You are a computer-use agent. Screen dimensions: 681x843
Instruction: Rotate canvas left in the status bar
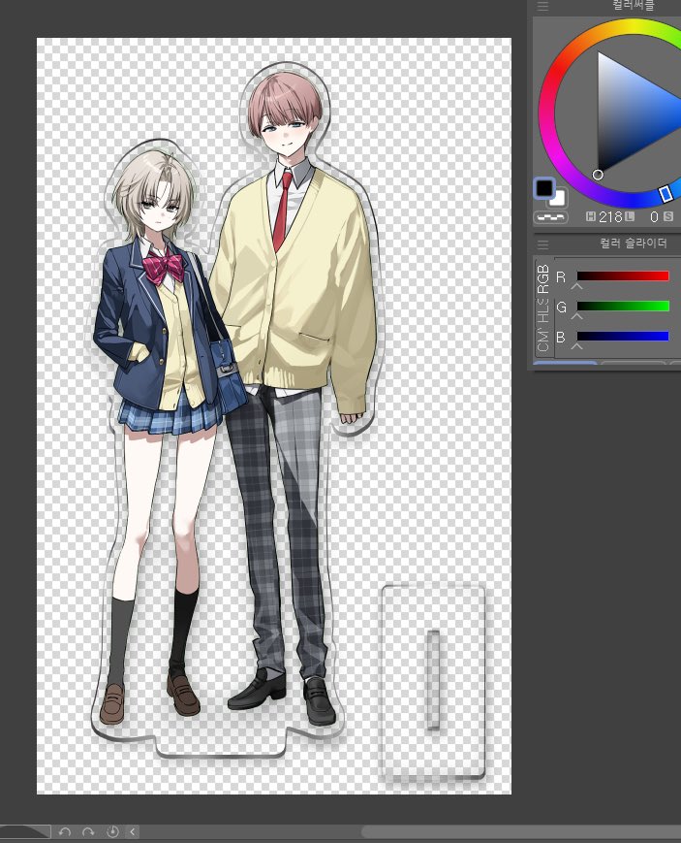65,831
